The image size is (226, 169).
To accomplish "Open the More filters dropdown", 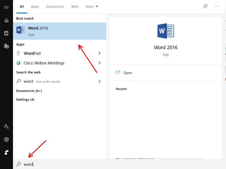I will [92, 6].
